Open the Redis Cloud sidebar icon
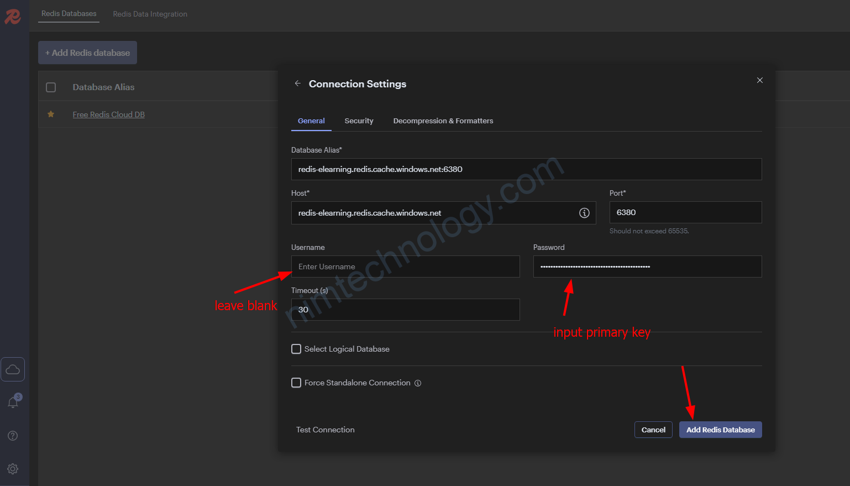This screenshot has width=850, height=486. 13,369
